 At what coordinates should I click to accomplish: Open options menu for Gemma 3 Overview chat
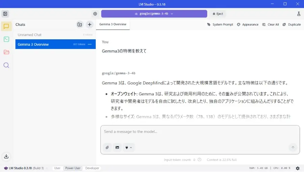90,44
